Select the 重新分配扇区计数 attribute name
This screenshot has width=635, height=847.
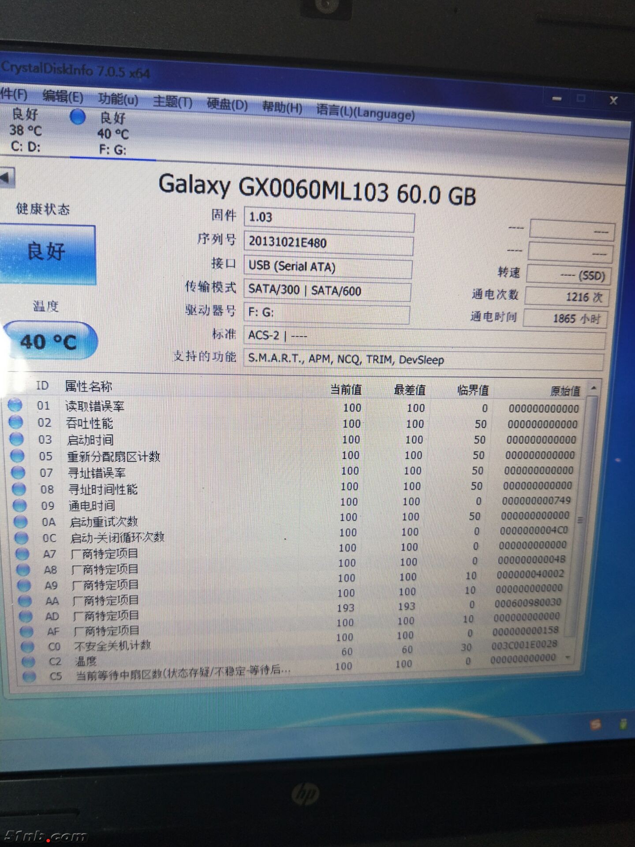pyautogui.click(x=113, y=456)
